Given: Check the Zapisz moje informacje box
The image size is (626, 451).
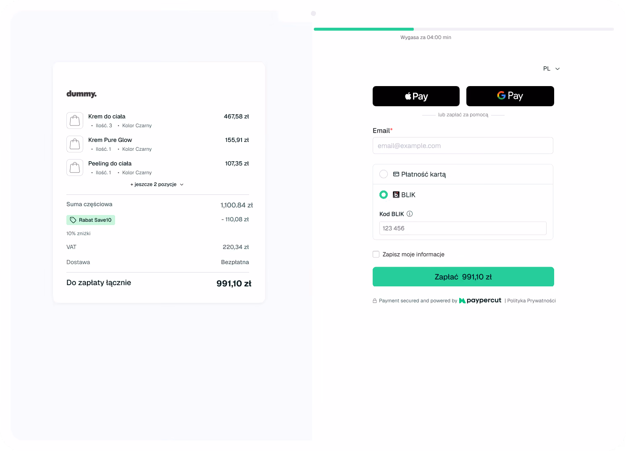Looking at the screenshot, I should click(x=376, y=254).
